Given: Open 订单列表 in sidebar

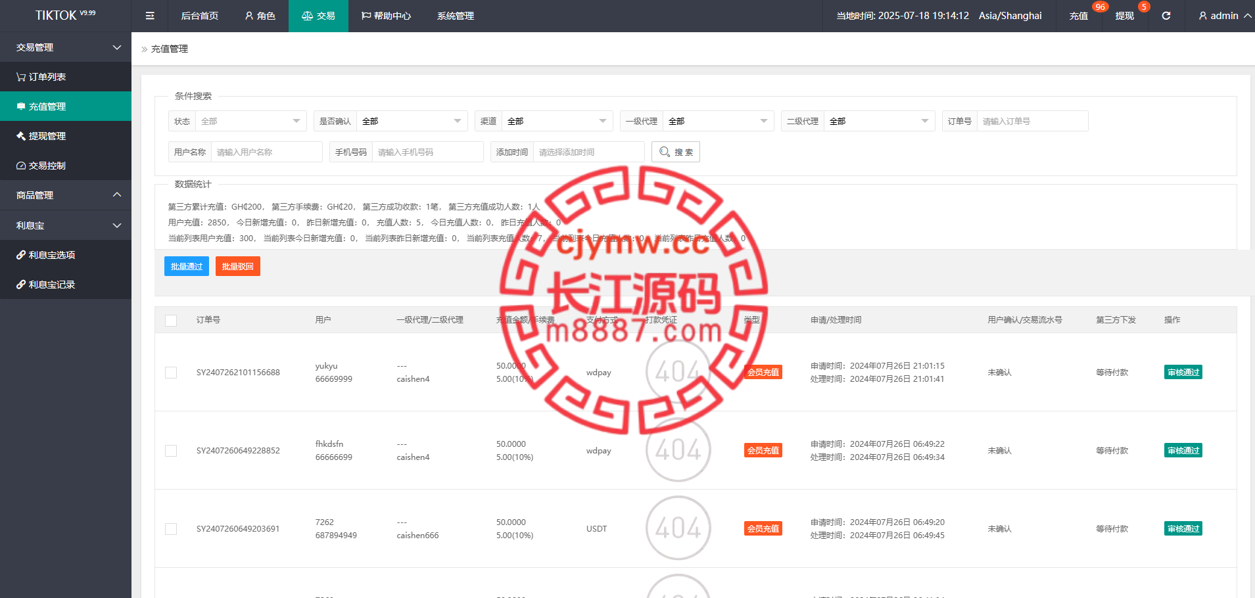Looking at the screenshot, I should tap(66, 77).
